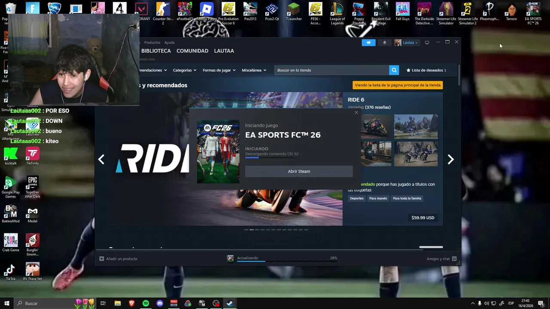Open the Miscelánea dropdown menu
The height and width of the screenshot is (309, 550).
pyautogui.click(x=254, y=70)
